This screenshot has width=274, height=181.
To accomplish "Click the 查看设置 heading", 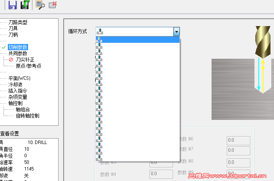I will (x=9, y=134).
